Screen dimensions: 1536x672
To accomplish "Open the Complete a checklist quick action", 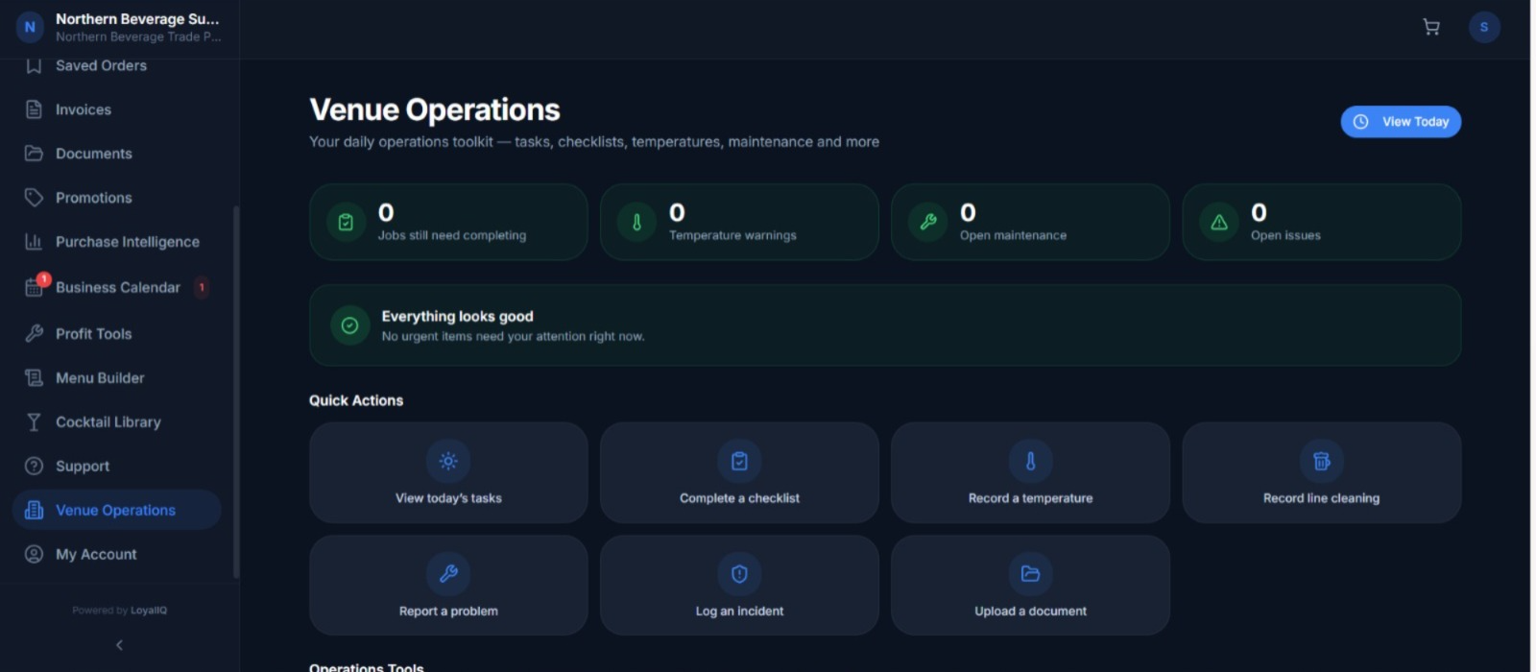I will tap(739, 472).
